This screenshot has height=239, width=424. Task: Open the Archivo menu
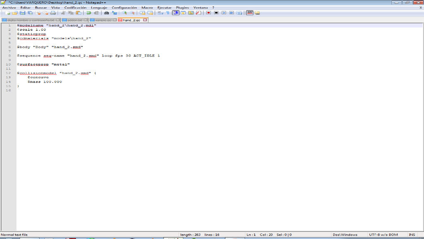(x=9, y=7)
